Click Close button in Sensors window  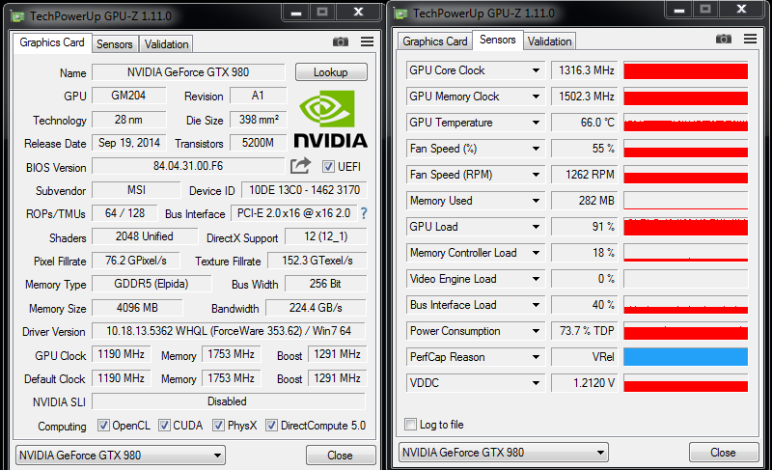click(x=723, y=453)
